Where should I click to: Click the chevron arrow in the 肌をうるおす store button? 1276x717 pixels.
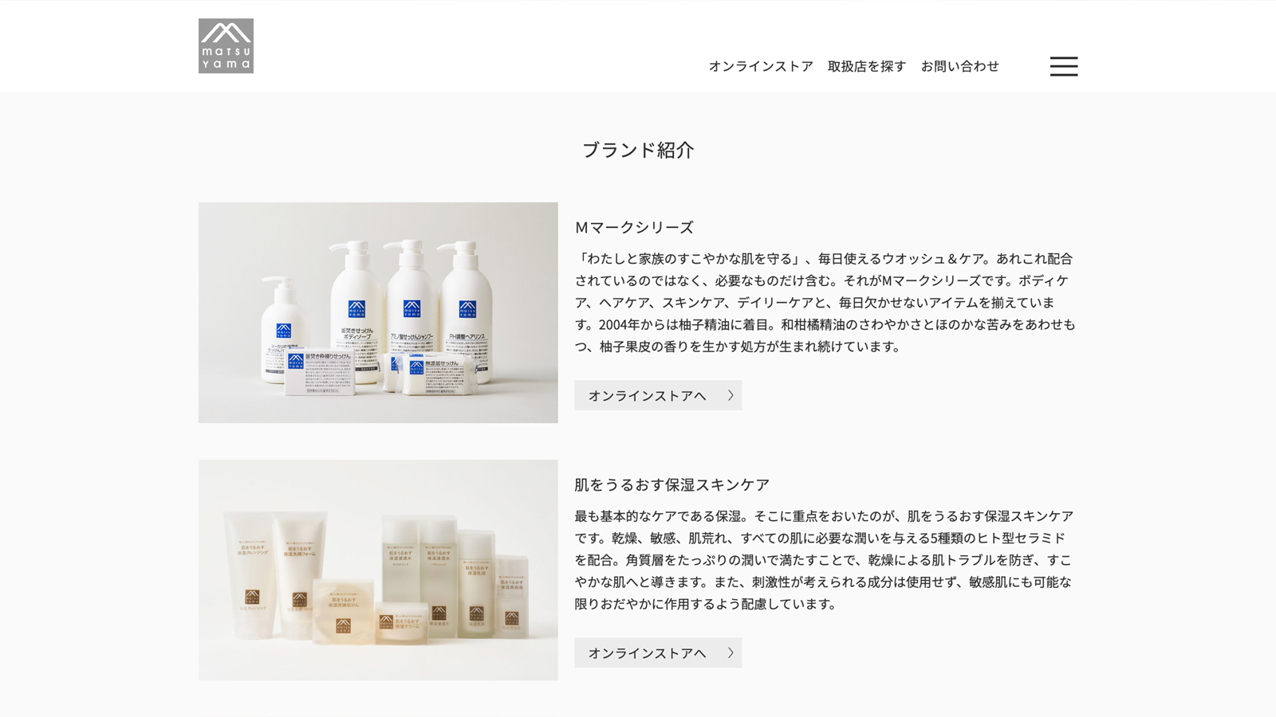(731, 652)
